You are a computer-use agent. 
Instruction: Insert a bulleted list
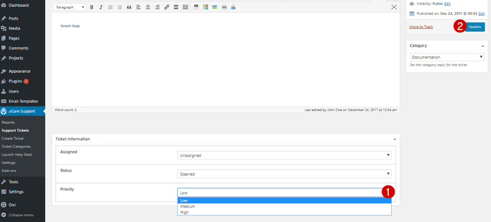coord(110,7)
